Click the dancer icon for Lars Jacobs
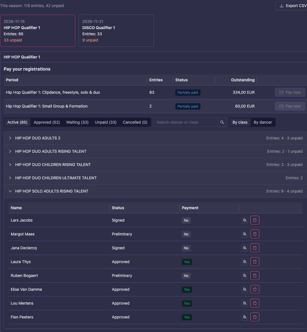 tap(245, 220)
